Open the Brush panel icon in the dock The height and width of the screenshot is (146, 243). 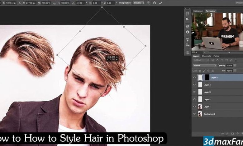[x=188, y=40]
